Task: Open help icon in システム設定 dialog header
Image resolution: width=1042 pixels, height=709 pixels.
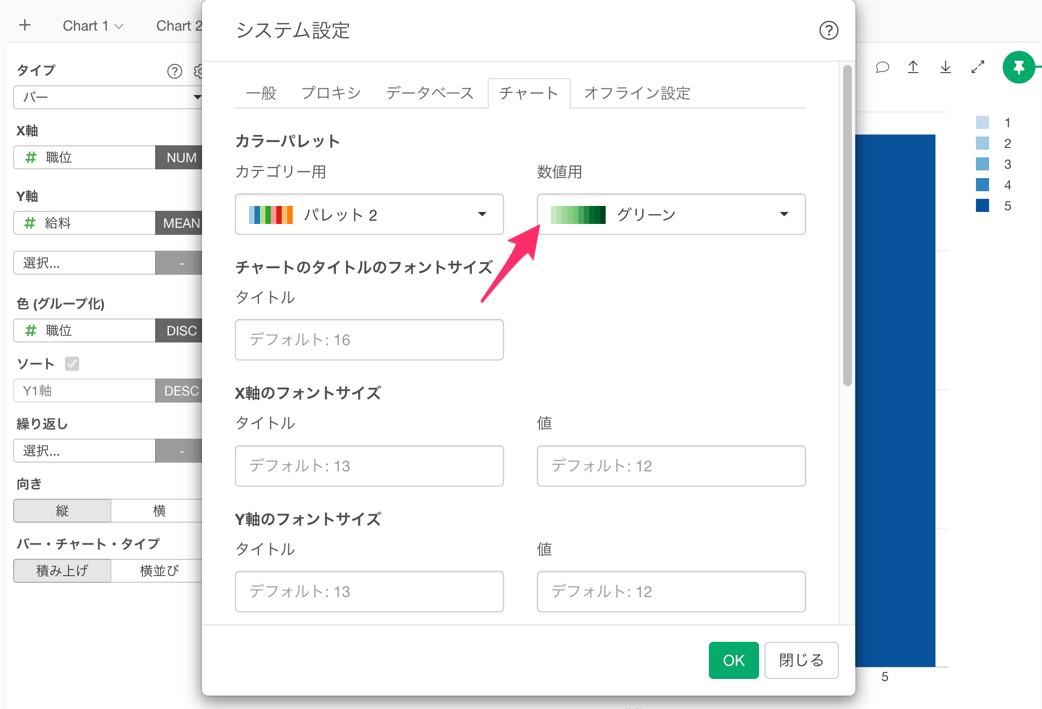Action: pyautogui.click(x=828, y=31)
